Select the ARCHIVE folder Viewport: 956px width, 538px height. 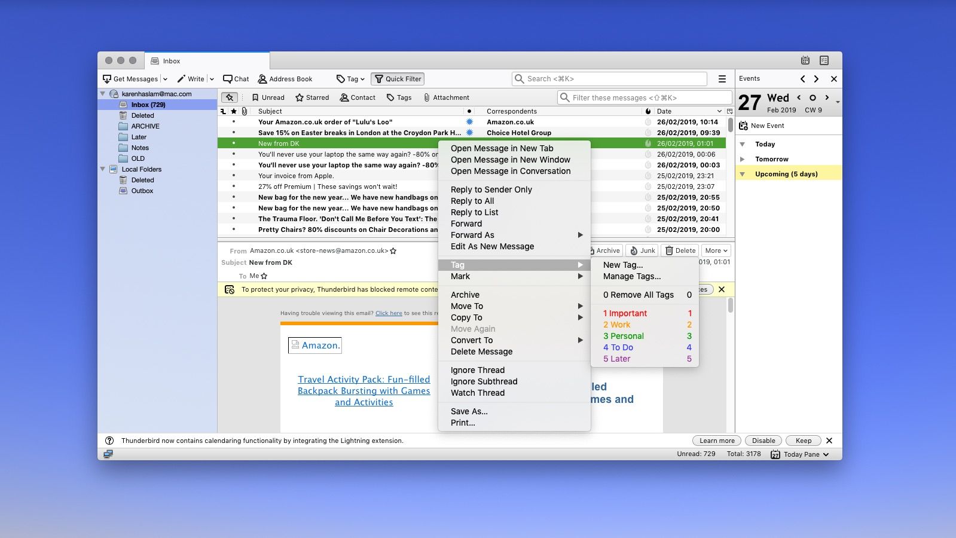click(145, 126)
